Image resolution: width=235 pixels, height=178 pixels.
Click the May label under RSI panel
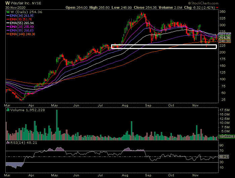pyautogui.click(x=54, y=175)
